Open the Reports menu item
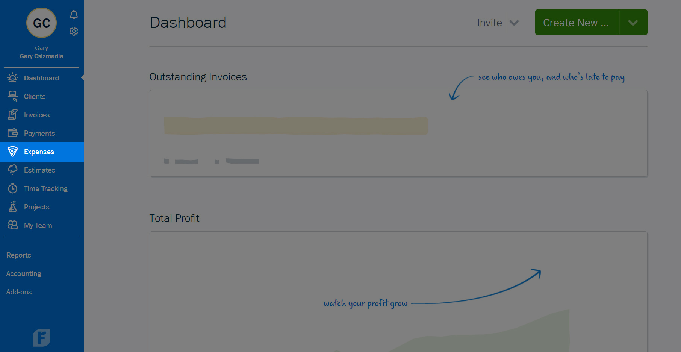This screenshot has width=681, height=352. click(19, 255)
